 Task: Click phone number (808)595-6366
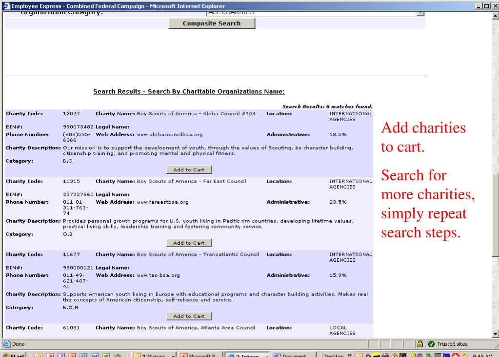coord(77,137)
